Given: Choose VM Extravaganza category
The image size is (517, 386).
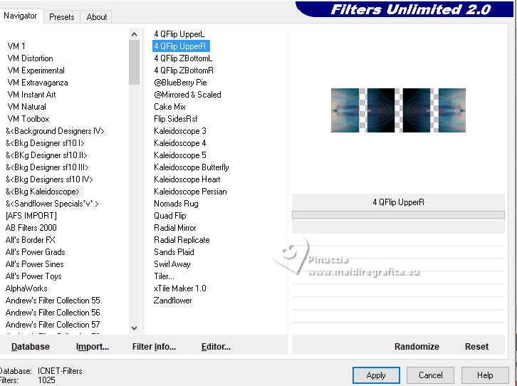Looking at the screenshot, I should (x=38, y=83).
